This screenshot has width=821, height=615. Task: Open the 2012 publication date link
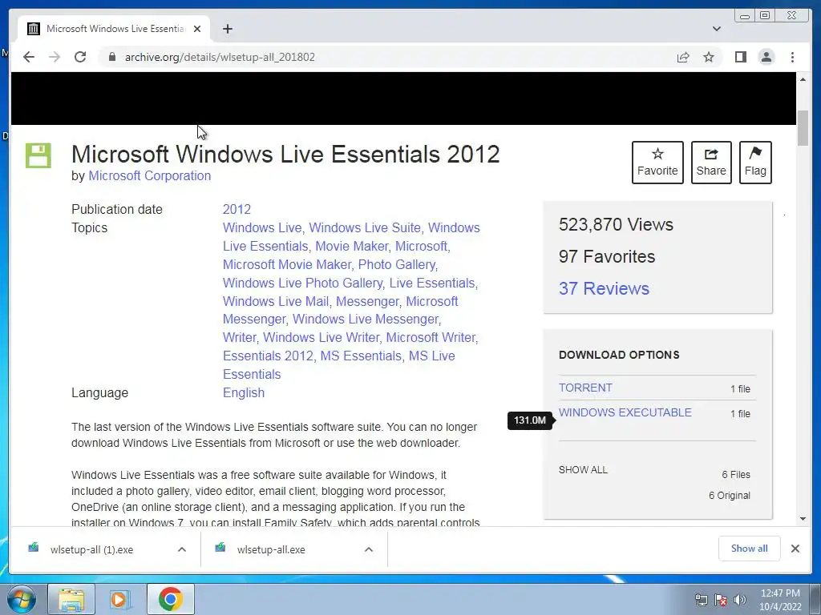click(237, 209)
